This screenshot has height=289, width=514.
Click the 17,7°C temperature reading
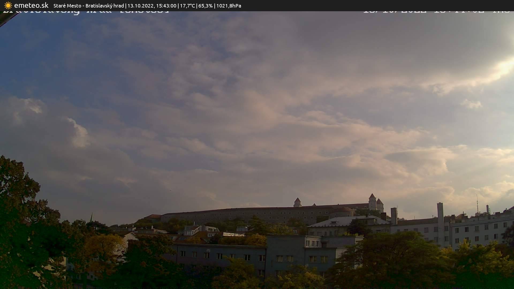pyautogui.click(x=187, y=6)
